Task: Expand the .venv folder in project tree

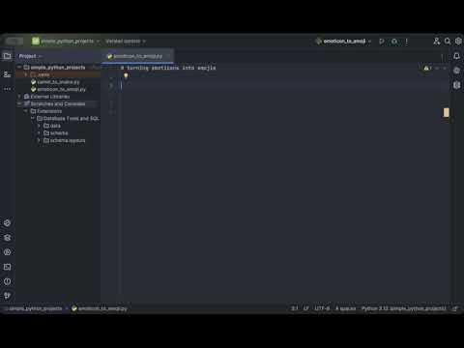Action: pos(26,74)
